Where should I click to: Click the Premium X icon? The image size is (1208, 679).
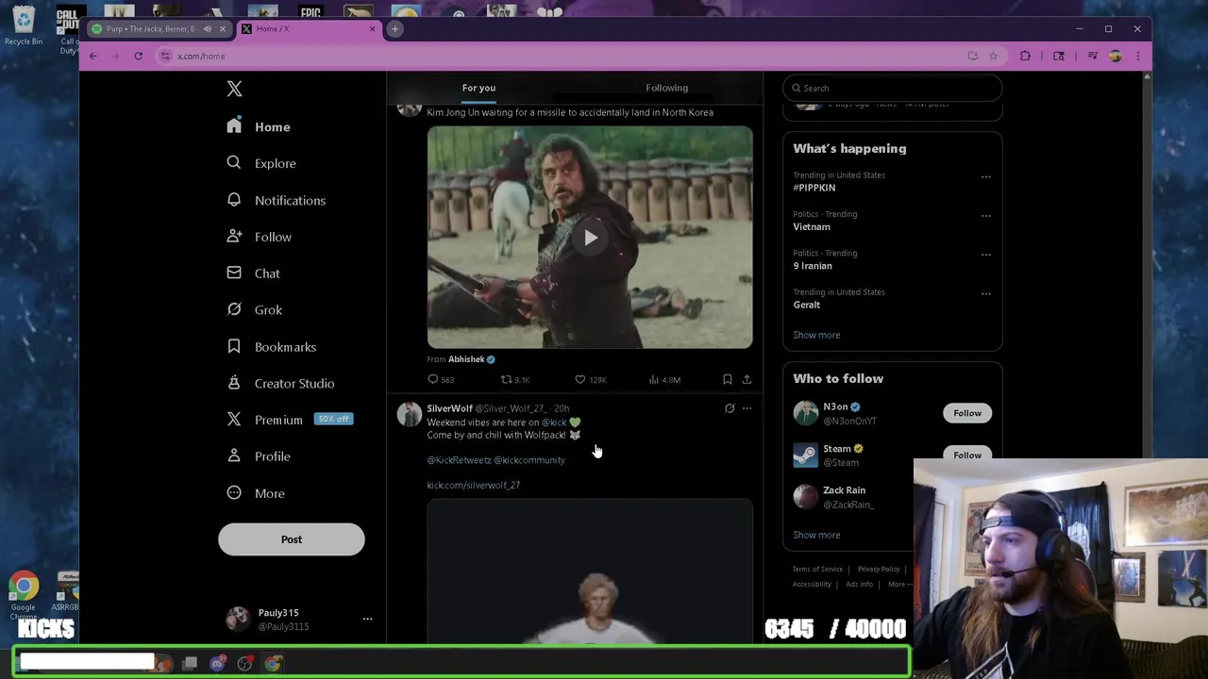(x=234, y=420)
